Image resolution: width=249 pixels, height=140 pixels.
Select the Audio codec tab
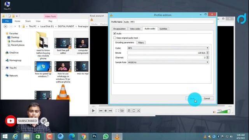[150, 28]
